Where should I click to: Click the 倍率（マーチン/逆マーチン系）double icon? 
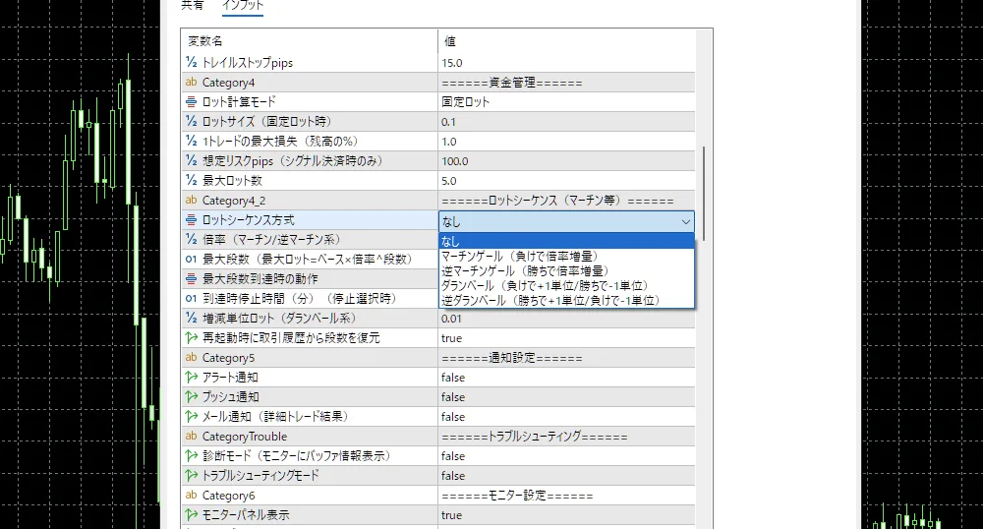pyautogui.click(x=192, y=240)
